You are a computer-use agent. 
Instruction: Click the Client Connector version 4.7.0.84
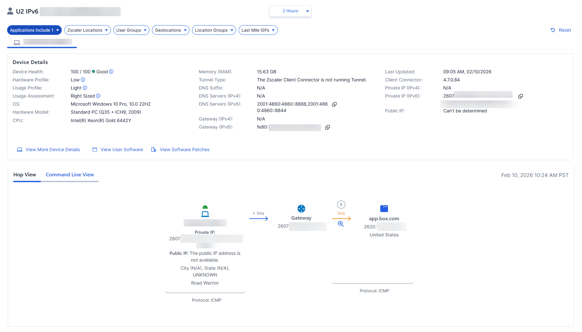pos(451,80)
